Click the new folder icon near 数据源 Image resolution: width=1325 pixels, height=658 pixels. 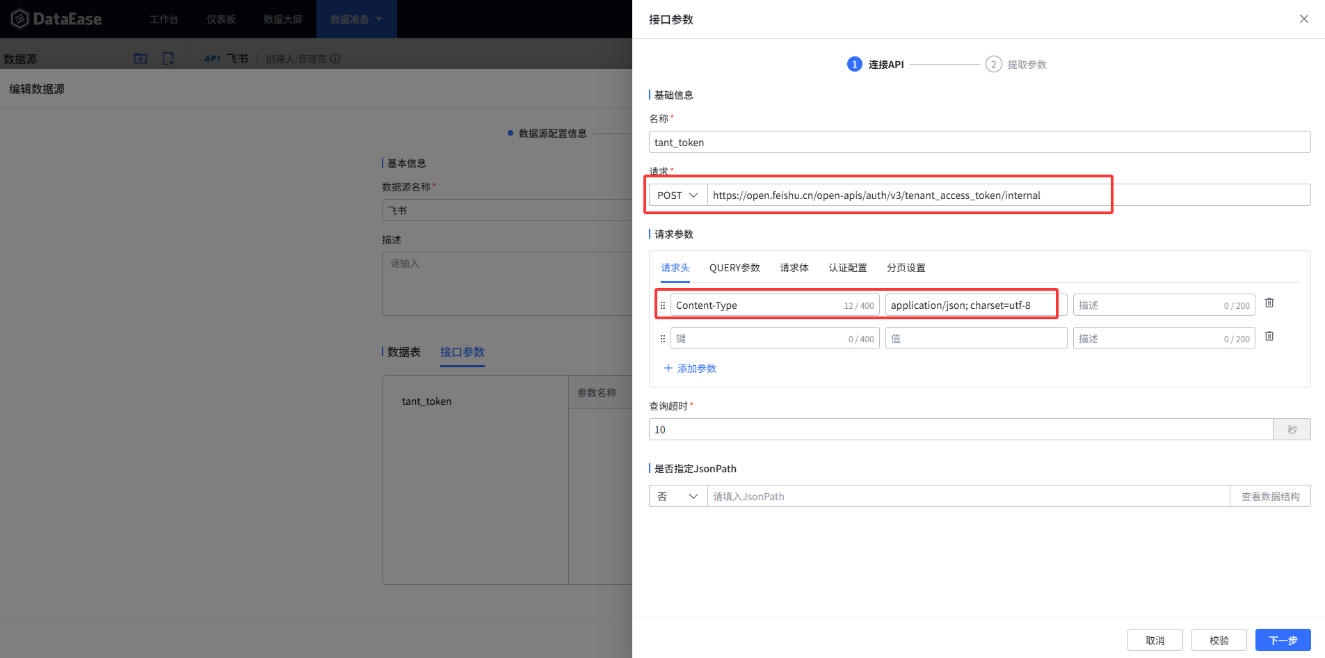(x=140, y=58)
